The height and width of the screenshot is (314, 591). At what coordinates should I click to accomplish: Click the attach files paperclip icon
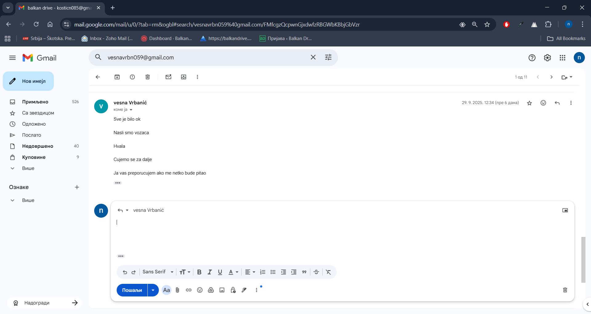[177, 290]
